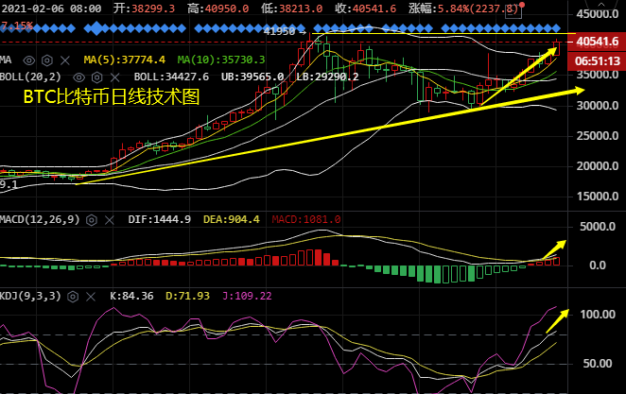Click the current price tag 40541.6
The height and width of the screenshot is (394, 626).
pyautogui.click(x=597, y=42)
